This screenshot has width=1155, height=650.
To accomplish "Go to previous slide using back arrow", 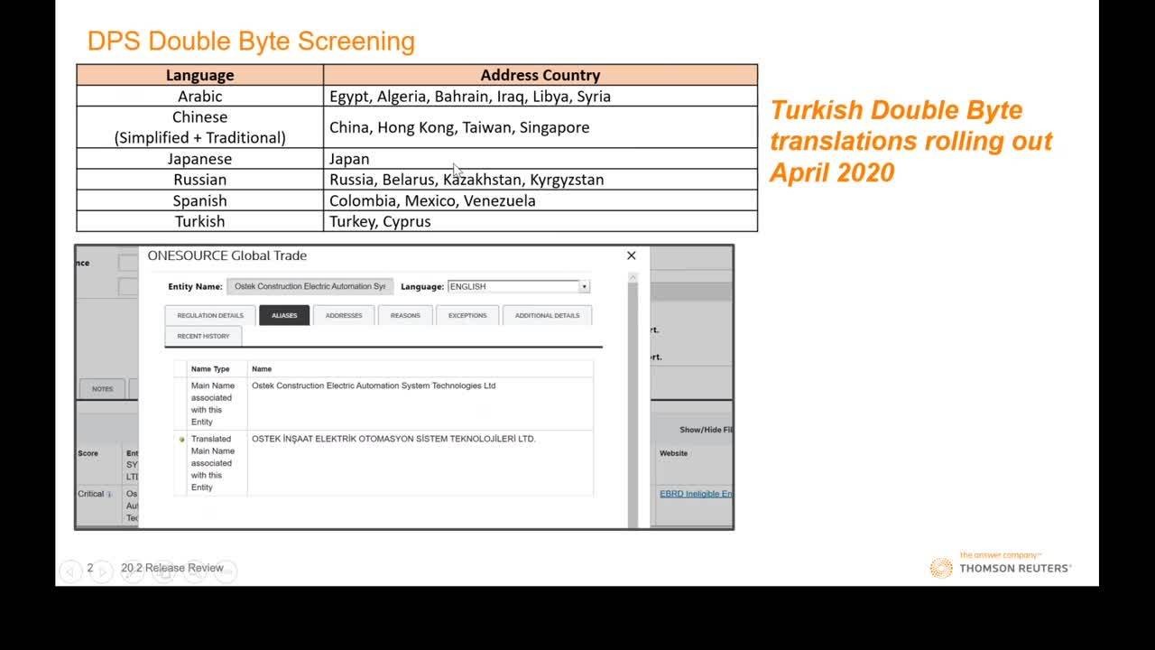I will (x=70, y=570).
